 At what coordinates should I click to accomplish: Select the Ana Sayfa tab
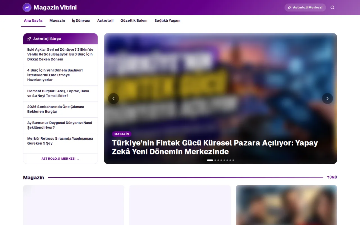(33, 21)
